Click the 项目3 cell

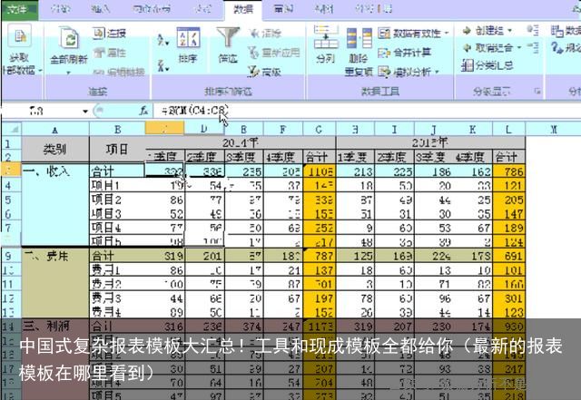point(117,214)
